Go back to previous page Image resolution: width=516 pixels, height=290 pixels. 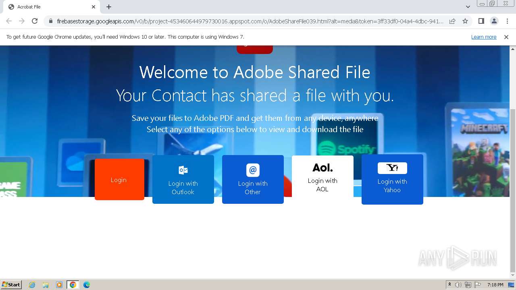[x=9, y=21]
